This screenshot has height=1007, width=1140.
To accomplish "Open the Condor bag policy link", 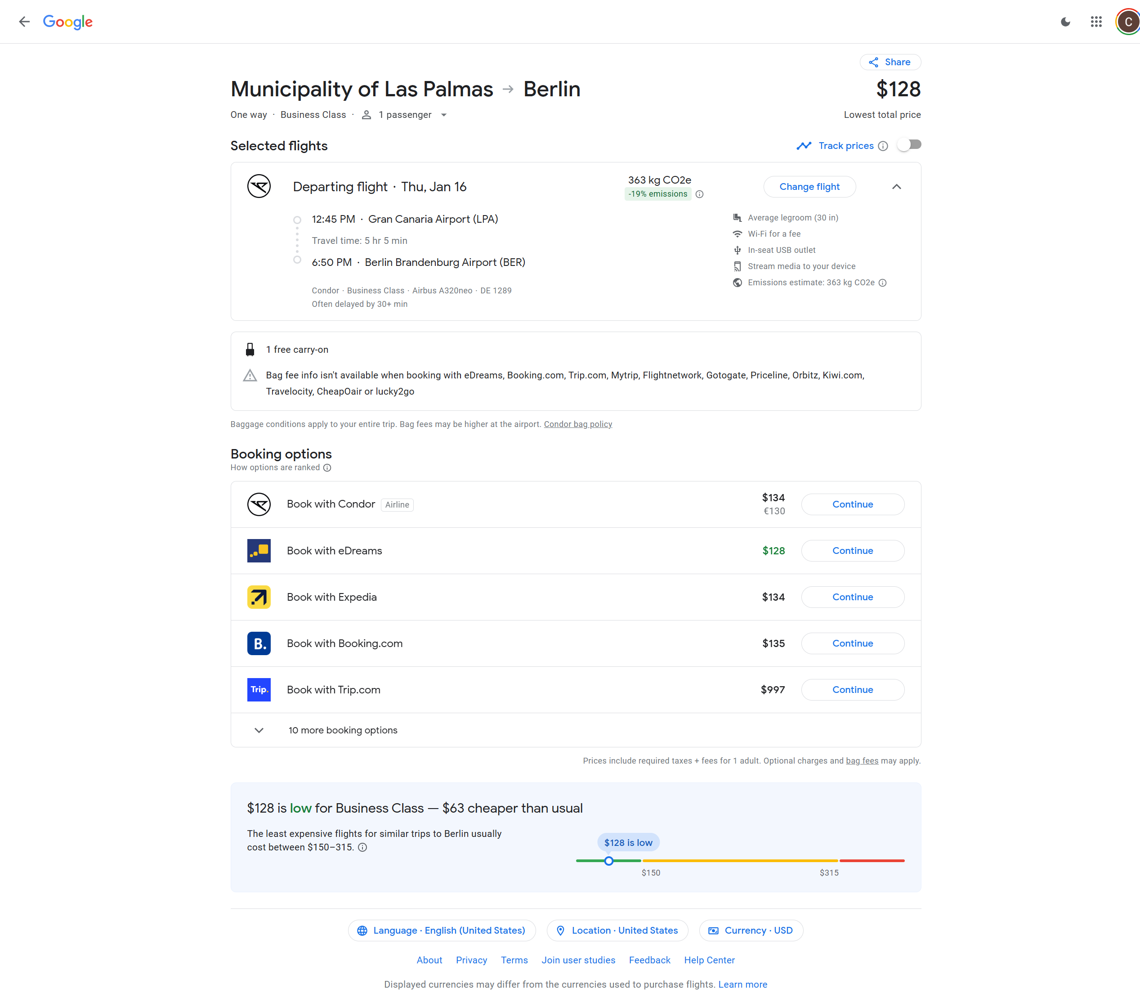I will pyautogui.click(x=578, y=424).
